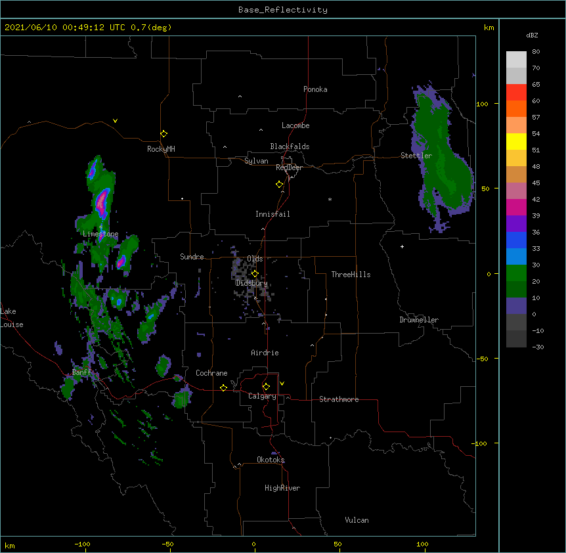Pick the magenta band in dBZ legend
The width and height of the screenshot is (566, 553).
coord(516,207)
